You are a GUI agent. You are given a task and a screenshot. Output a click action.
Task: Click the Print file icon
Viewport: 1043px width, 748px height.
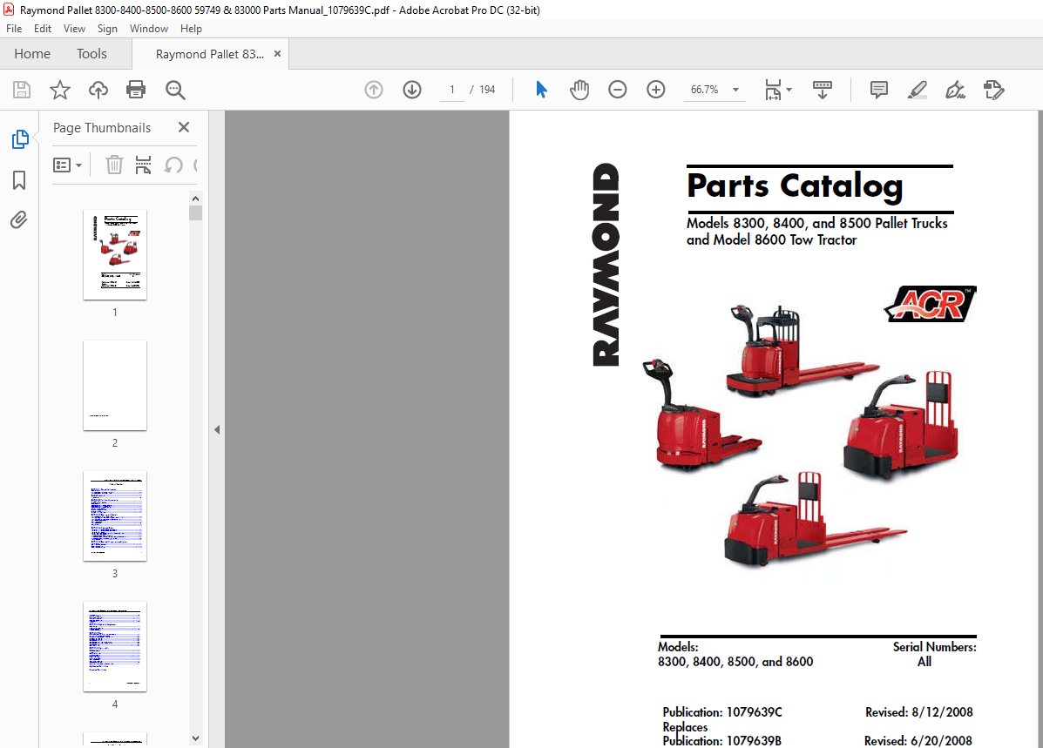[x=136, y=89]
